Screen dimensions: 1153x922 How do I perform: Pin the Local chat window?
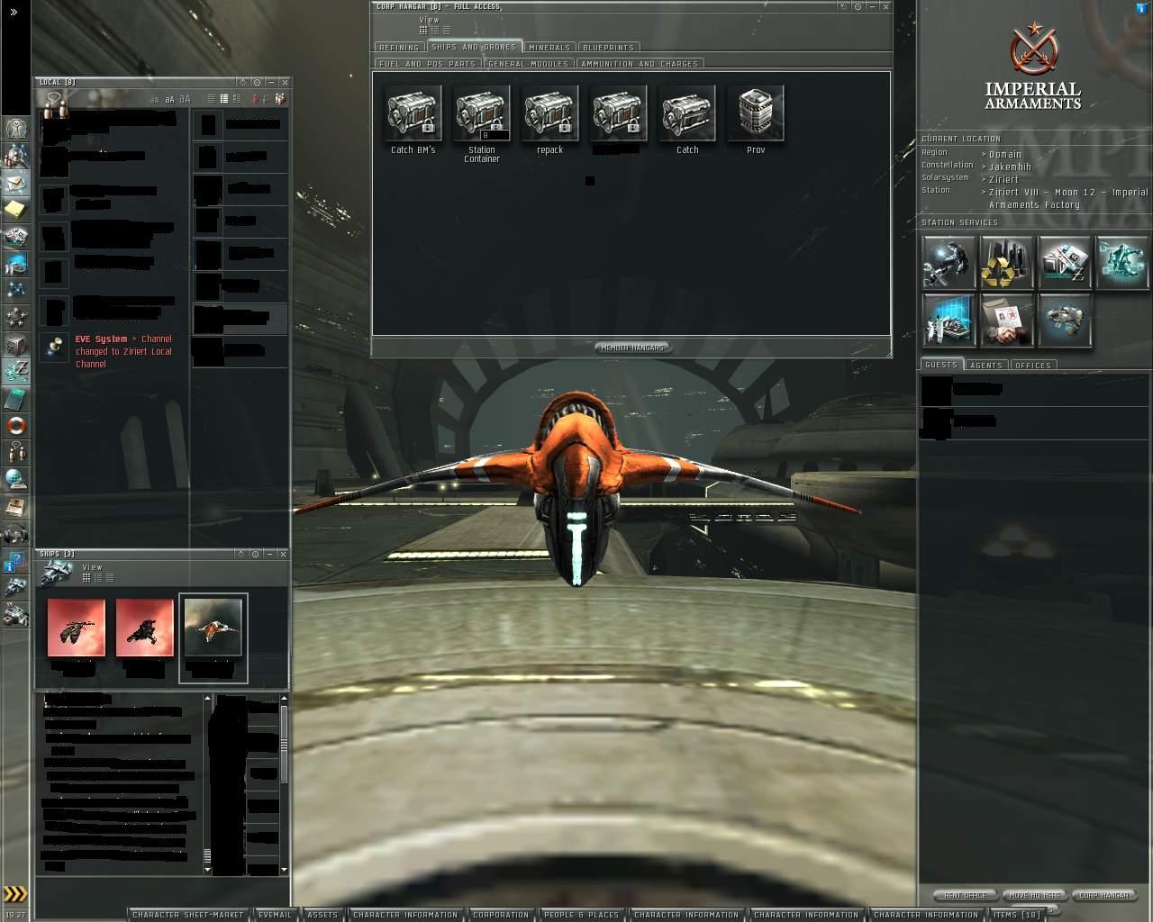tap(256, 82)
